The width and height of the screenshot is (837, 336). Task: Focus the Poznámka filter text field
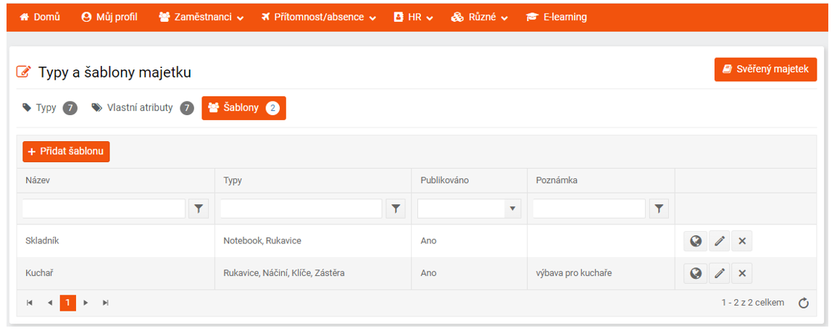[589, 209]
